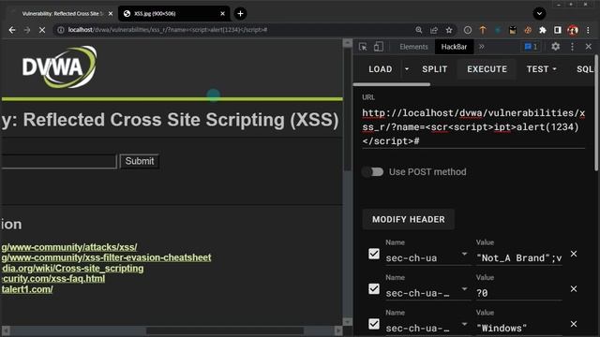Viewport: 600px width, 337px height.
Task: Click the DVWA logo image
Action: point(59,67)
